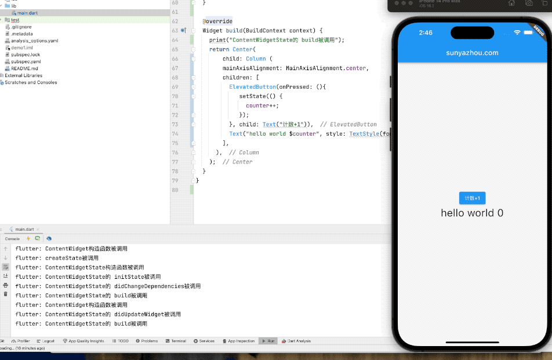Viewport: 552px width, 360px height.
Task: Collapse the build method fold marker
Action: 192,30
